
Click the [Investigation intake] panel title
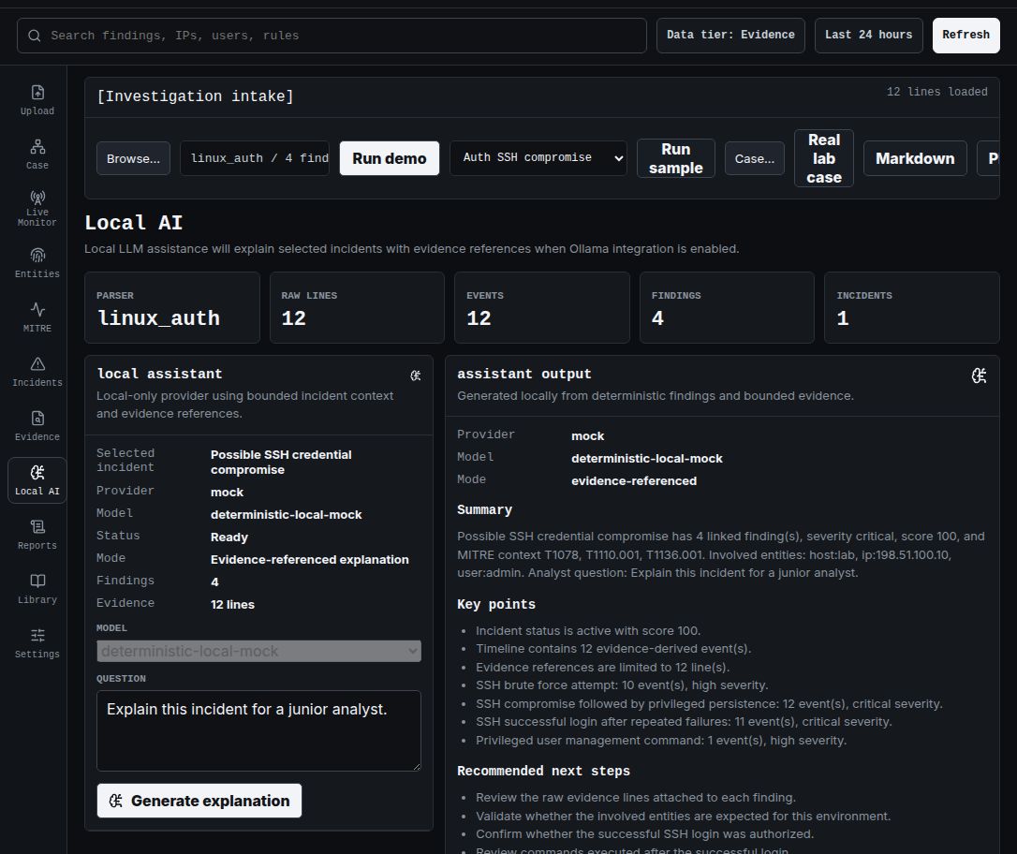tap(195, 96)
